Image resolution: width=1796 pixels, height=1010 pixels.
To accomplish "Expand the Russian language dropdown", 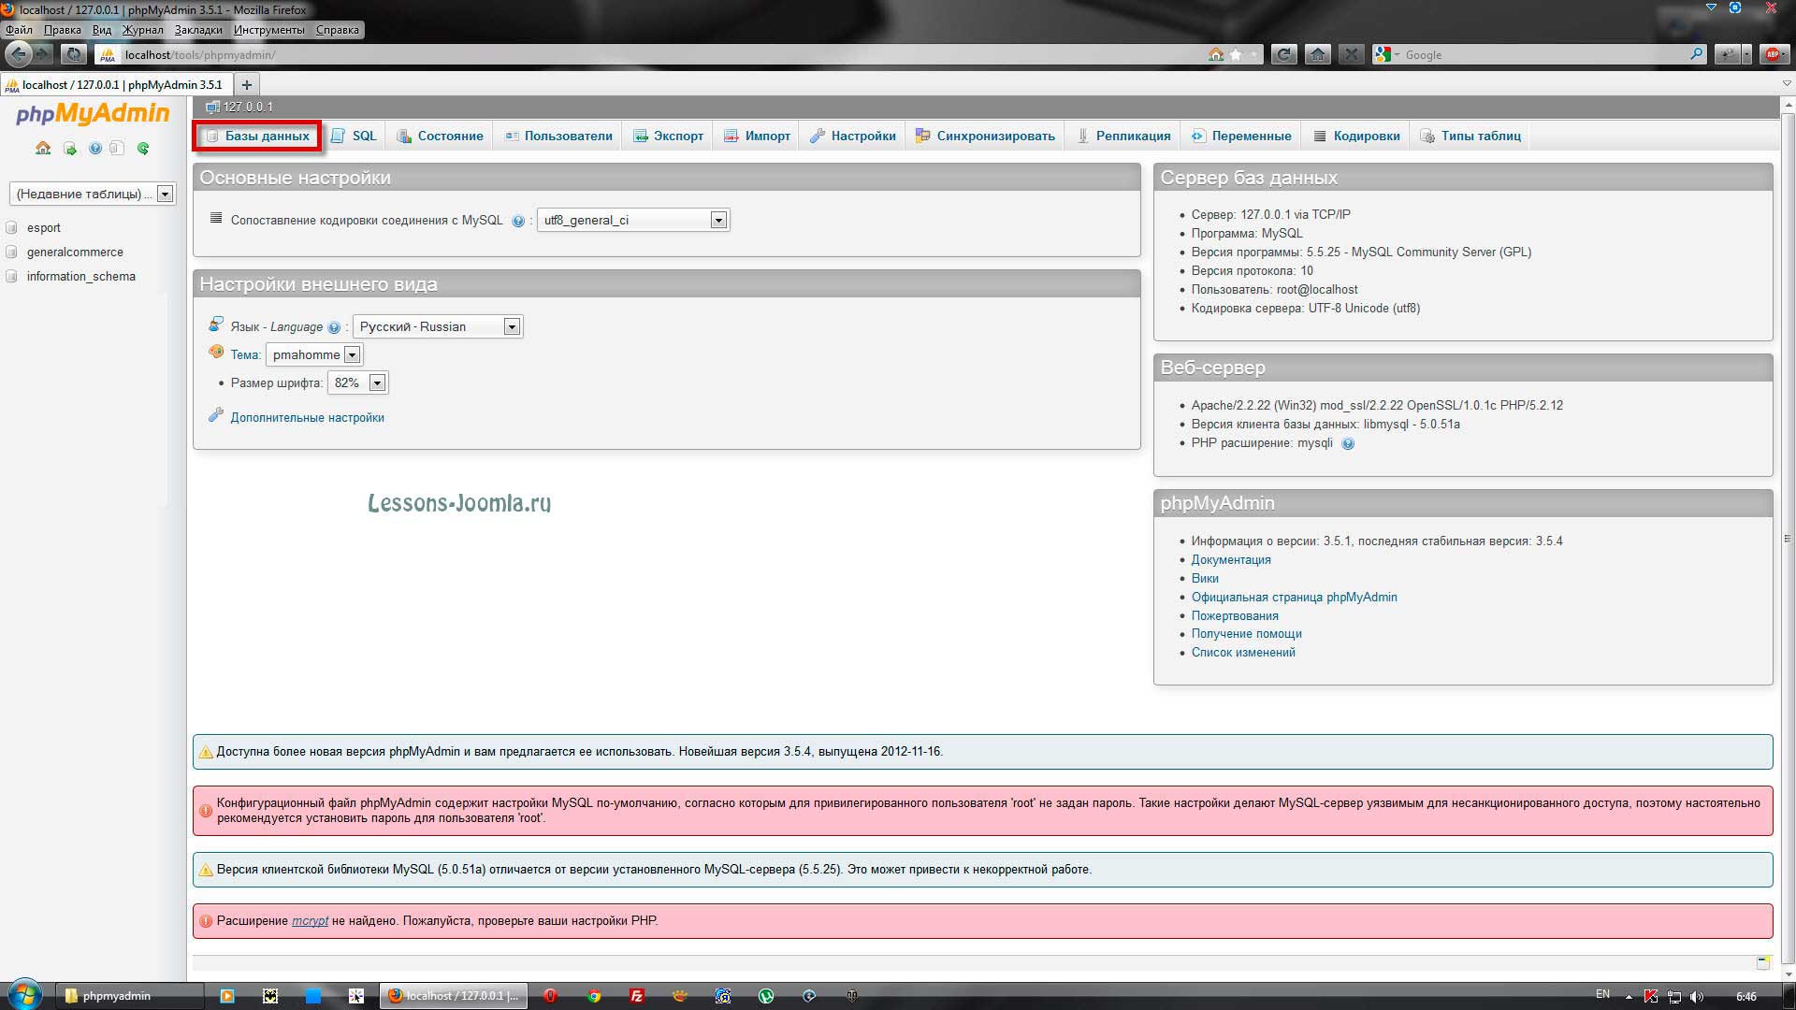I will pyautogui.click(x=438, y=326).
